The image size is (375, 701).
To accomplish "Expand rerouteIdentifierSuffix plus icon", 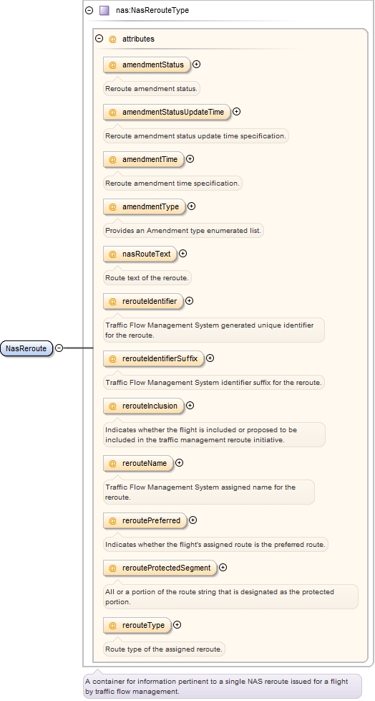I will pos(210,358).
